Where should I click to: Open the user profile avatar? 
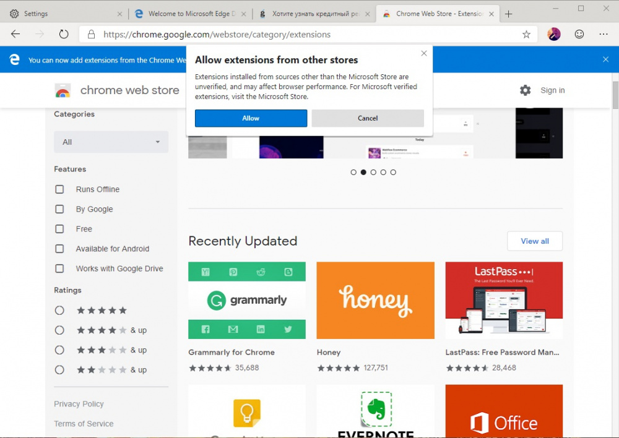pos(554,34)
